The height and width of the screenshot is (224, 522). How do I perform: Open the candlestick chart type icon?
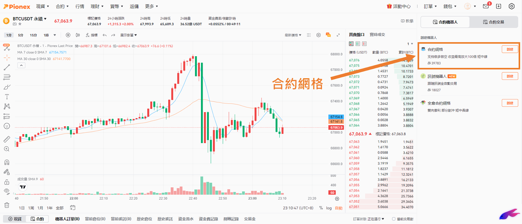pyautogui.click(x=78, y=35)
